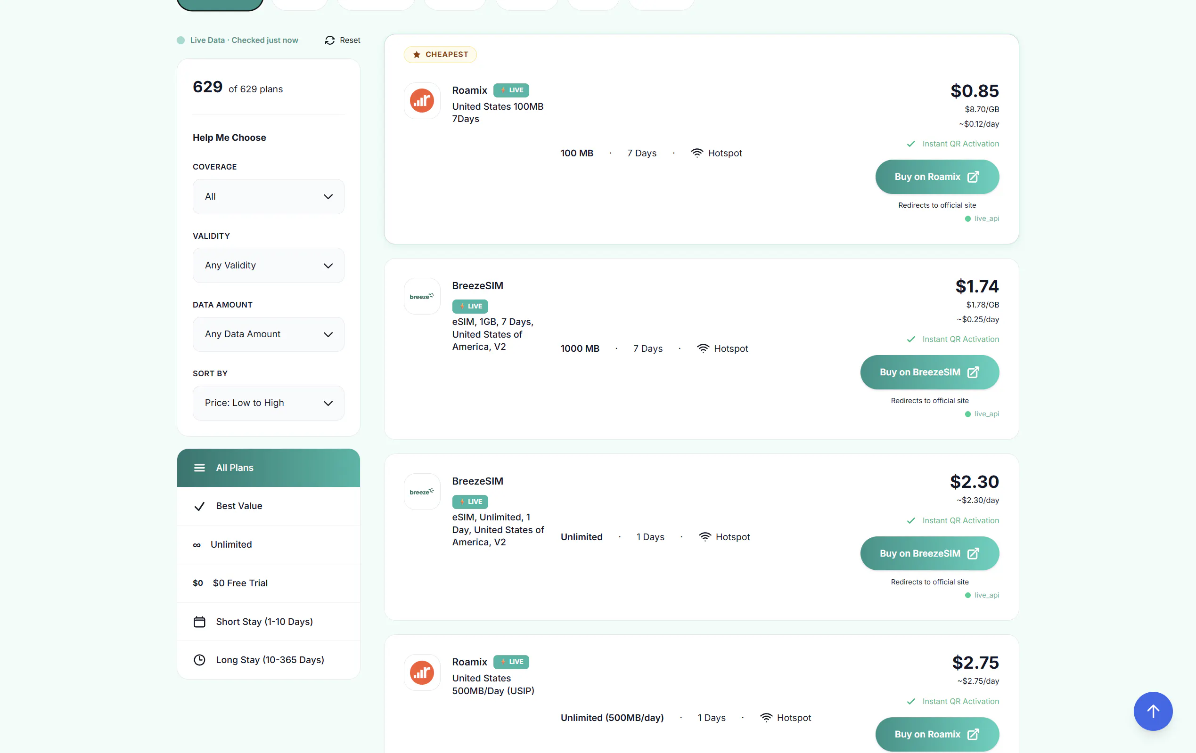
Task: Click the United States 100MB 7Days plan name
Action: [x=498, y=113]
